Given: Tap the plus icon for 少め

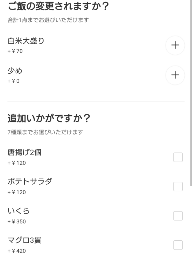Looking at the screenshot, I should tap(175, 75).
